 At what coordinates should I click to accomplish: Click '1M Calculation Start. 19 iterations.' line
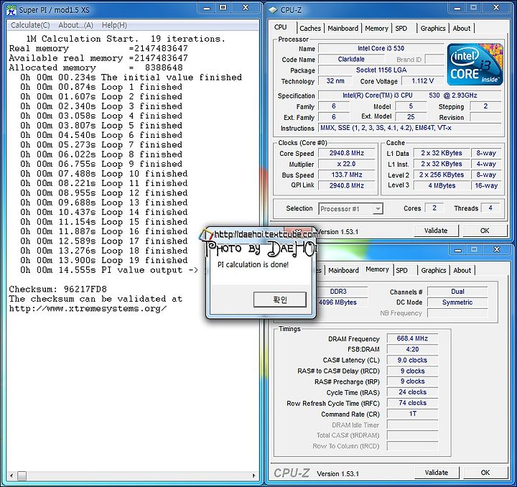tap(126, 39)
